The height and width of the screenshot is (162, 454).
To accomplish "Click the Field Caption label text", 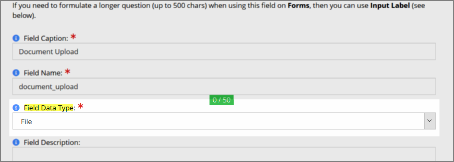I will [x=46, y=38].
